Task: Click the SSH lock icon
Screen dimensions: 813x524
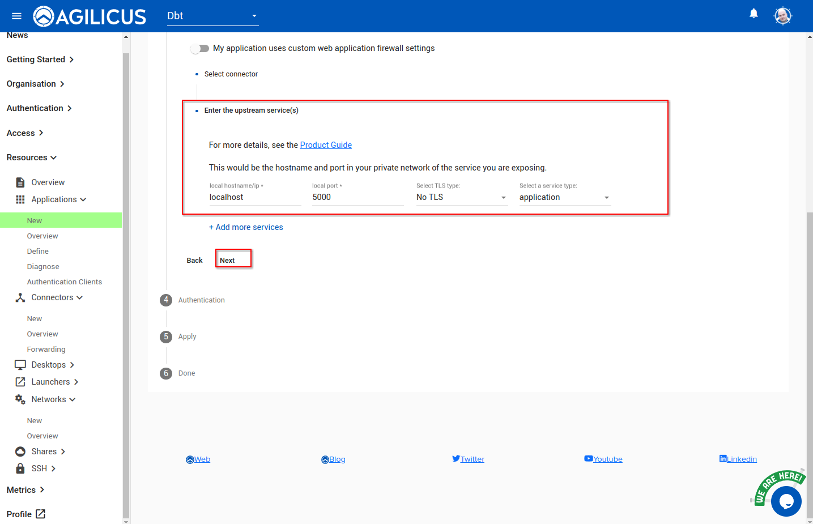Action: (20, 468)
